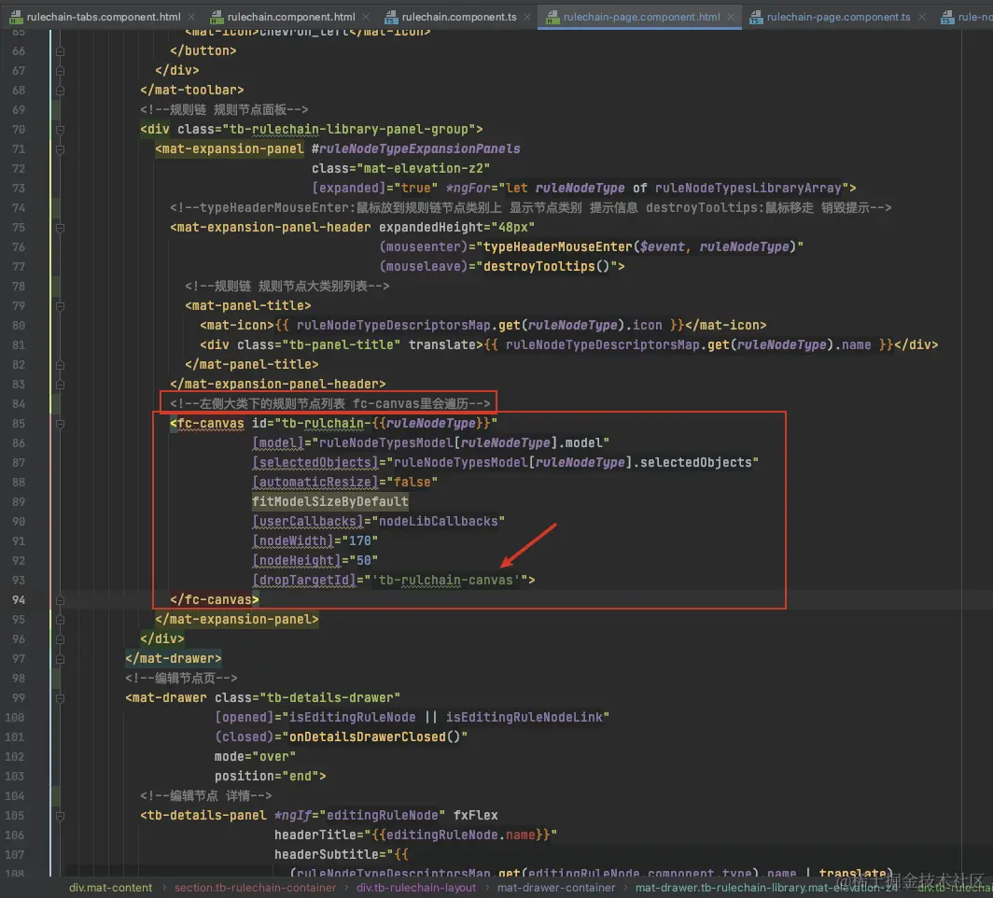The image size is (993, 898).
Task: Click the *ngIf="editingRuleNode" directive
Action: [359, 816]
